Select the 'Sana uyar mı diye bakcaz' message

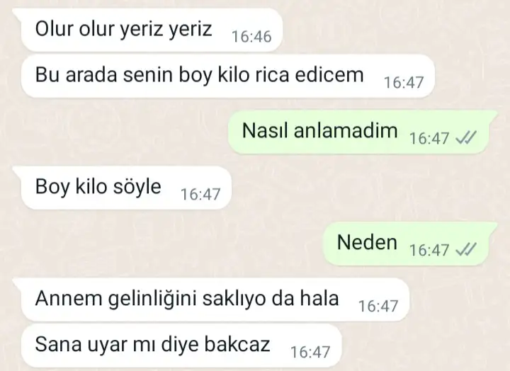click(x=181, y=346)
